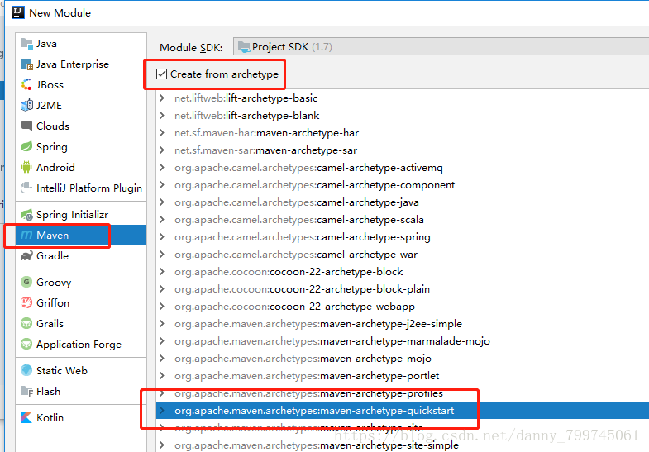Click Module SDK label text
Image resolution: width=649 pixels, height=452 pixels.
191,48
